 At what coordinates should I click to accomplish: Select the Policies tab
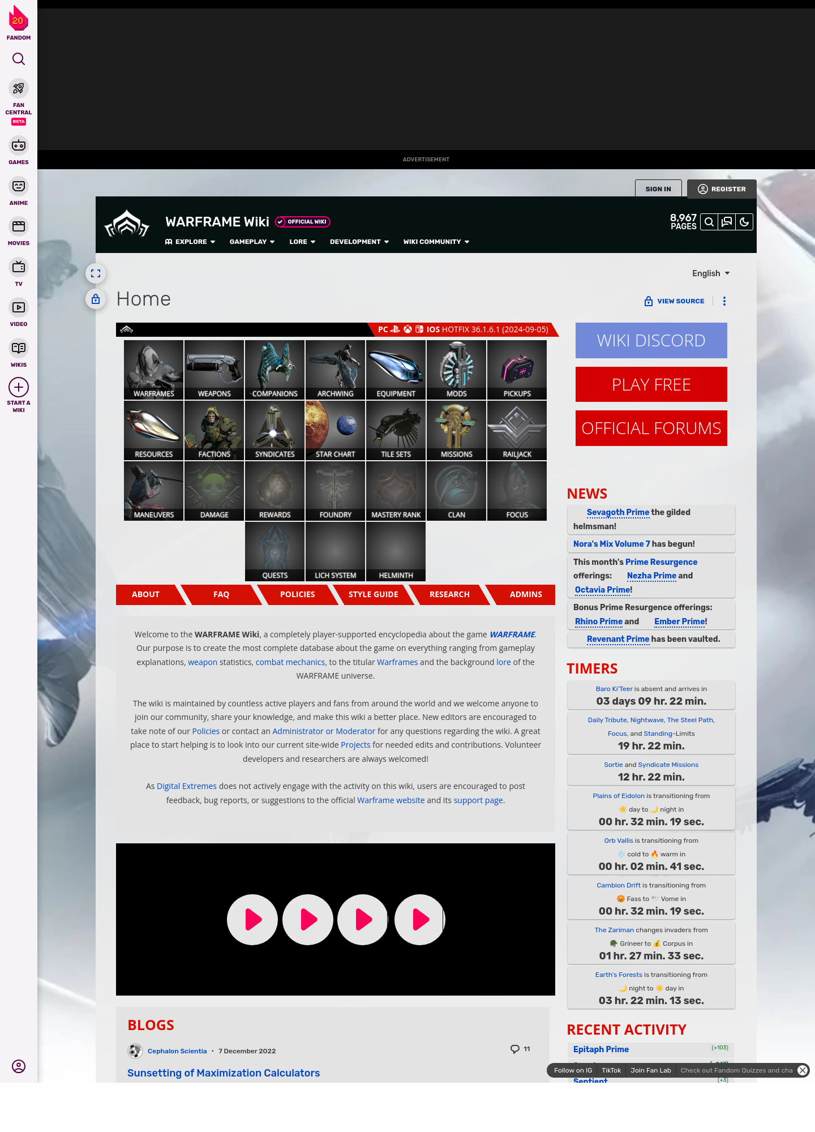pos(298,595)
